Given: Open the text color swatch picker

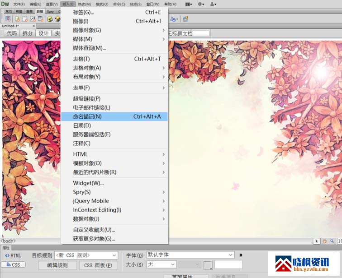Looking at the screenshot, I should coord(208,265).
